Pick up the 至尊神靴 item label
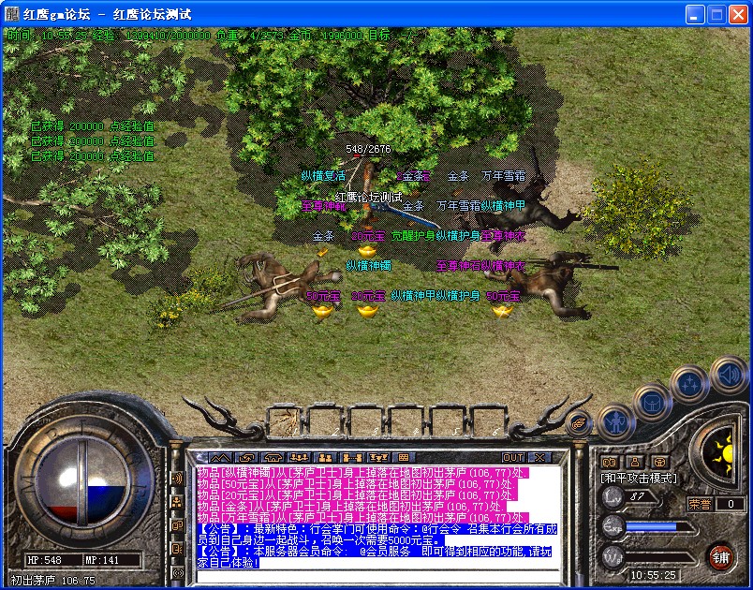Image resolution: width=753 pixels, height=590 pixels. [324, 206]
